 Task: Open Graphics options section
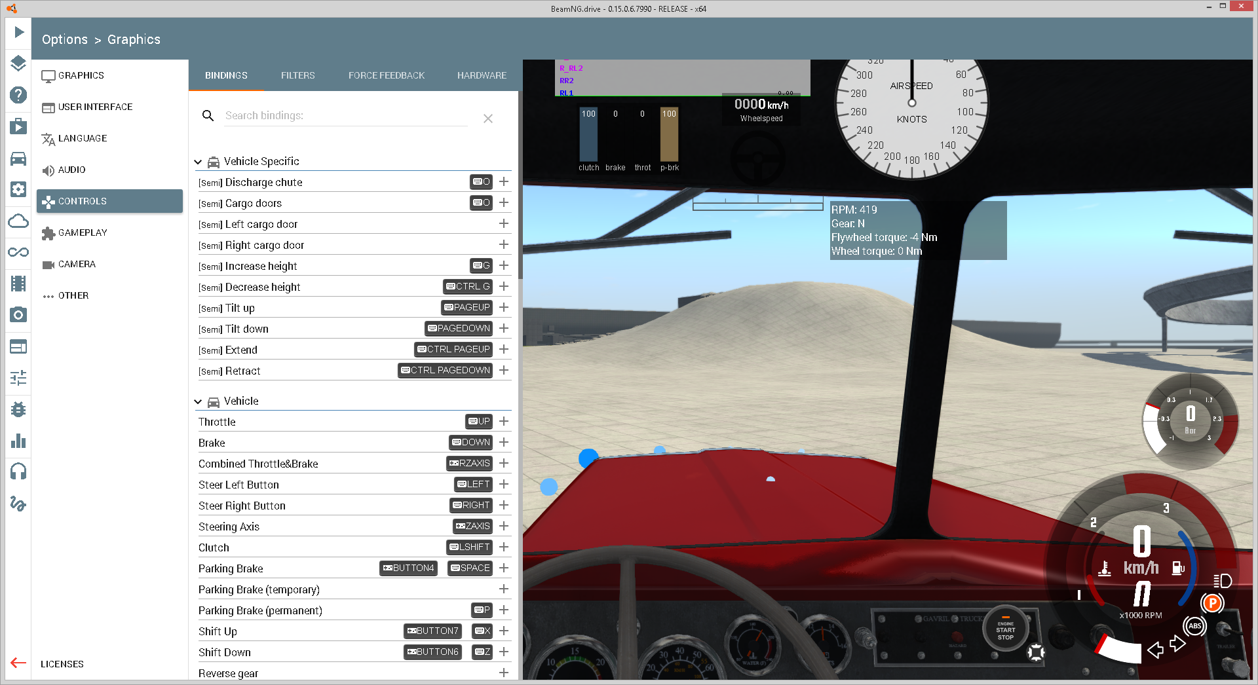(109, 75)
